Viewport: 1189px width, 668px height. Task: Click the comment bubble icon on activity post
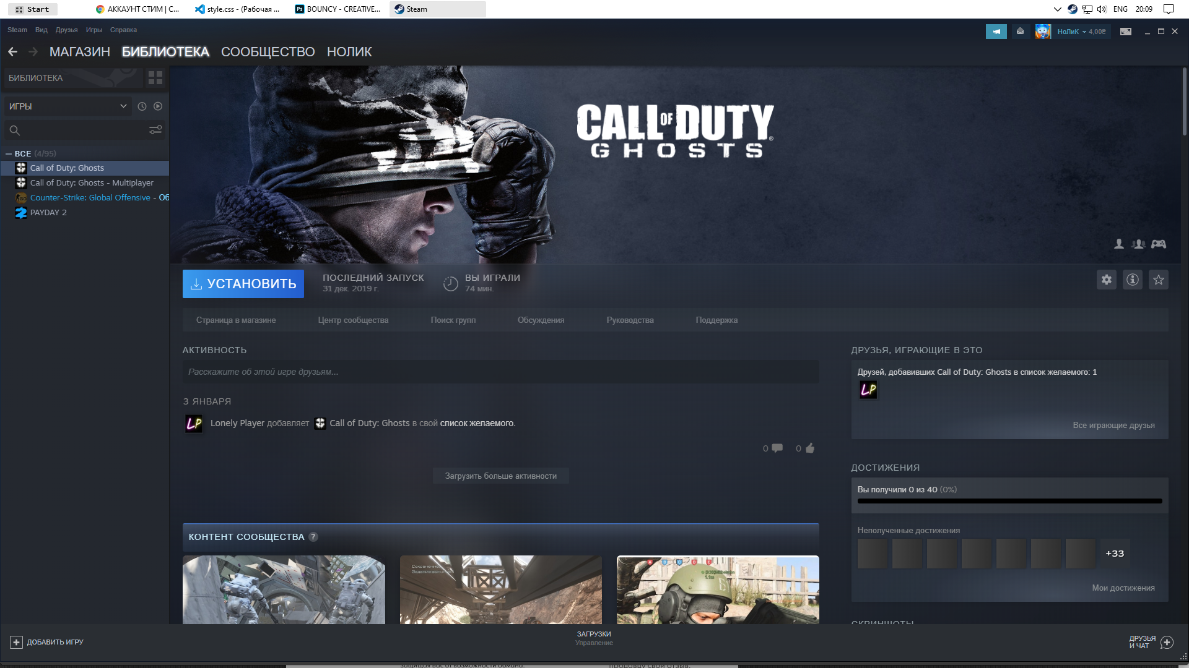tap(777, 448)
